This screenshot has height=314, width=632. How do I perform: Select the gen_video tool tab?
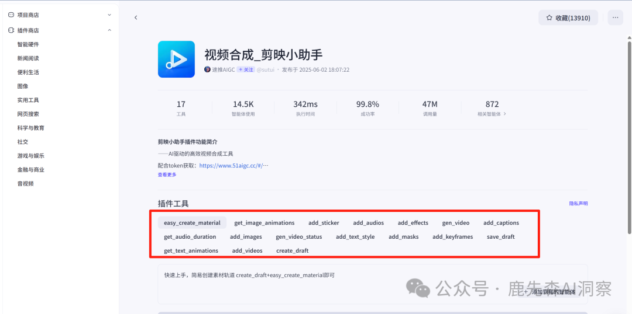456,223
